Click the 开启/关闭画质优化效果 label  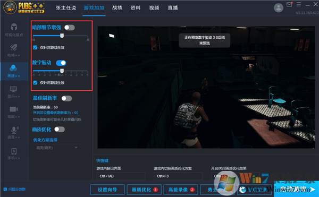point(229,168)
